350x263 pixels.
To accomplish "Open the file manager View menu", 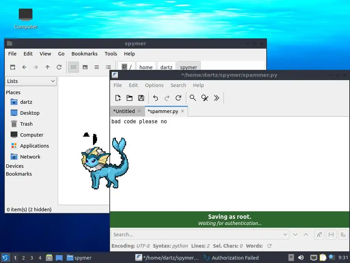I will (45, 54).
